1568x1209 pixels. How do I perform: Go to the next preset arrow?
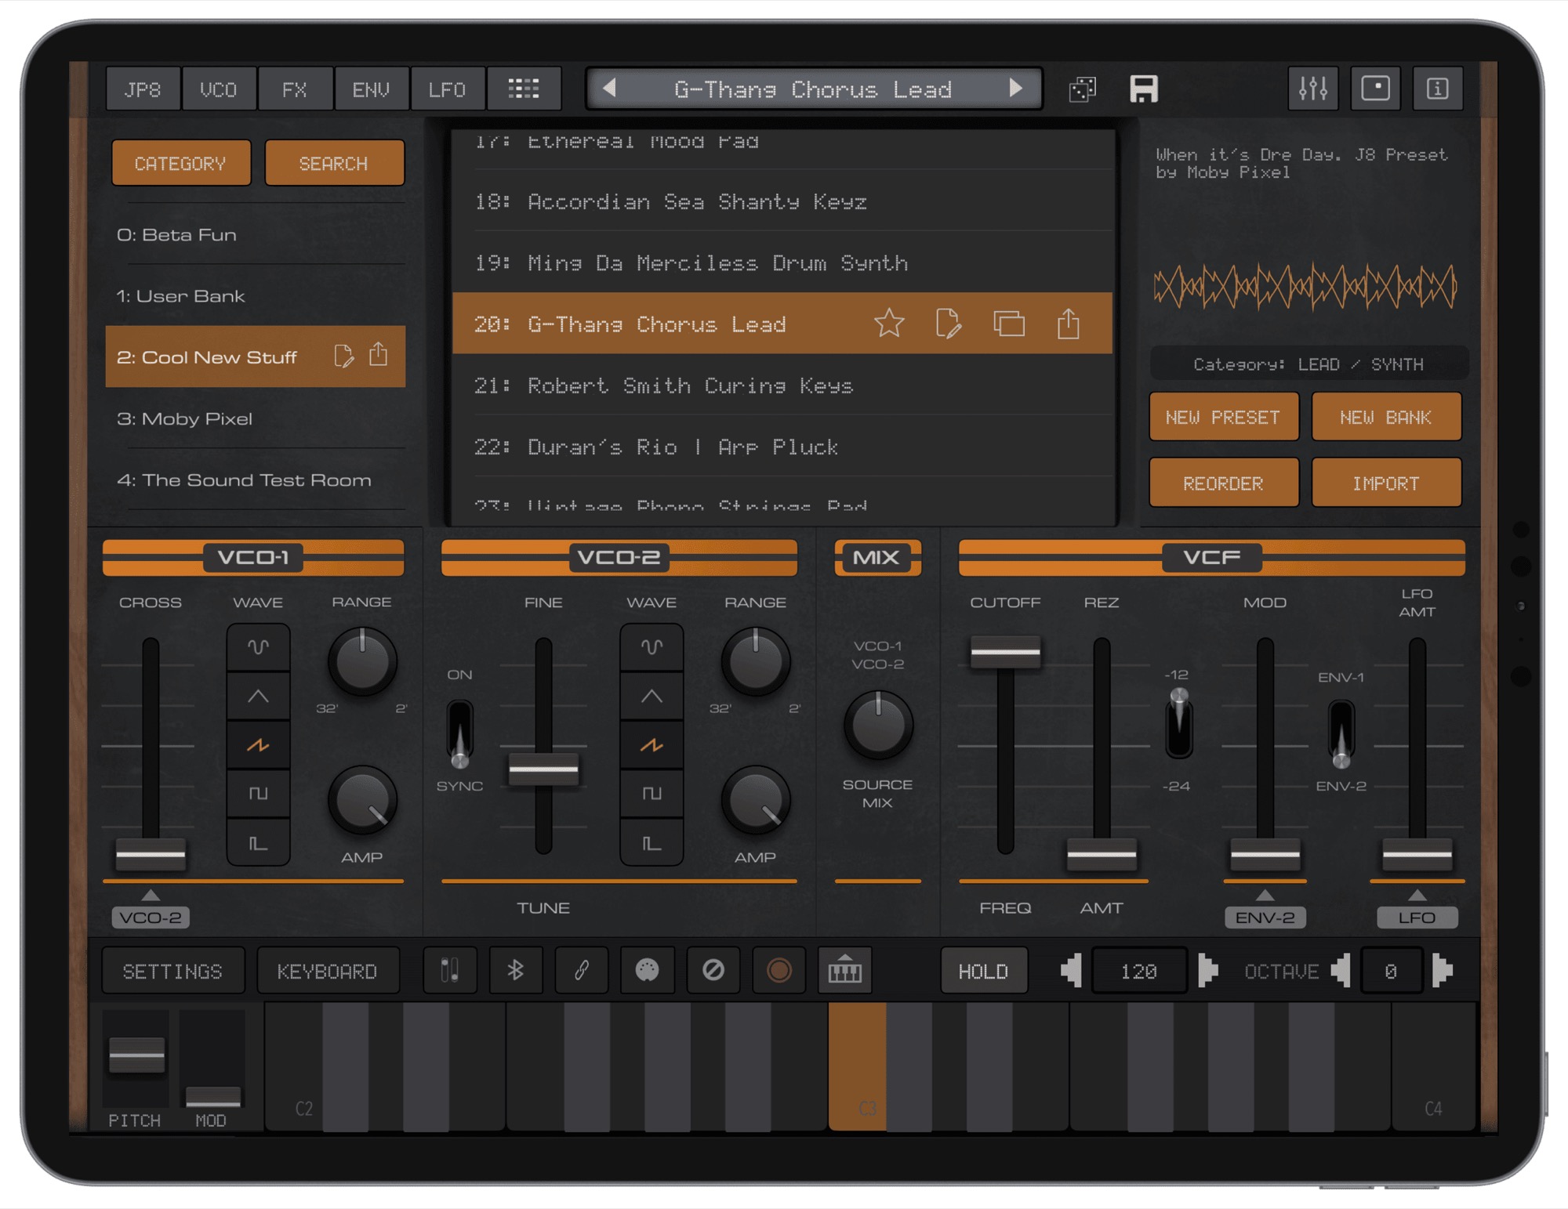1016,89
